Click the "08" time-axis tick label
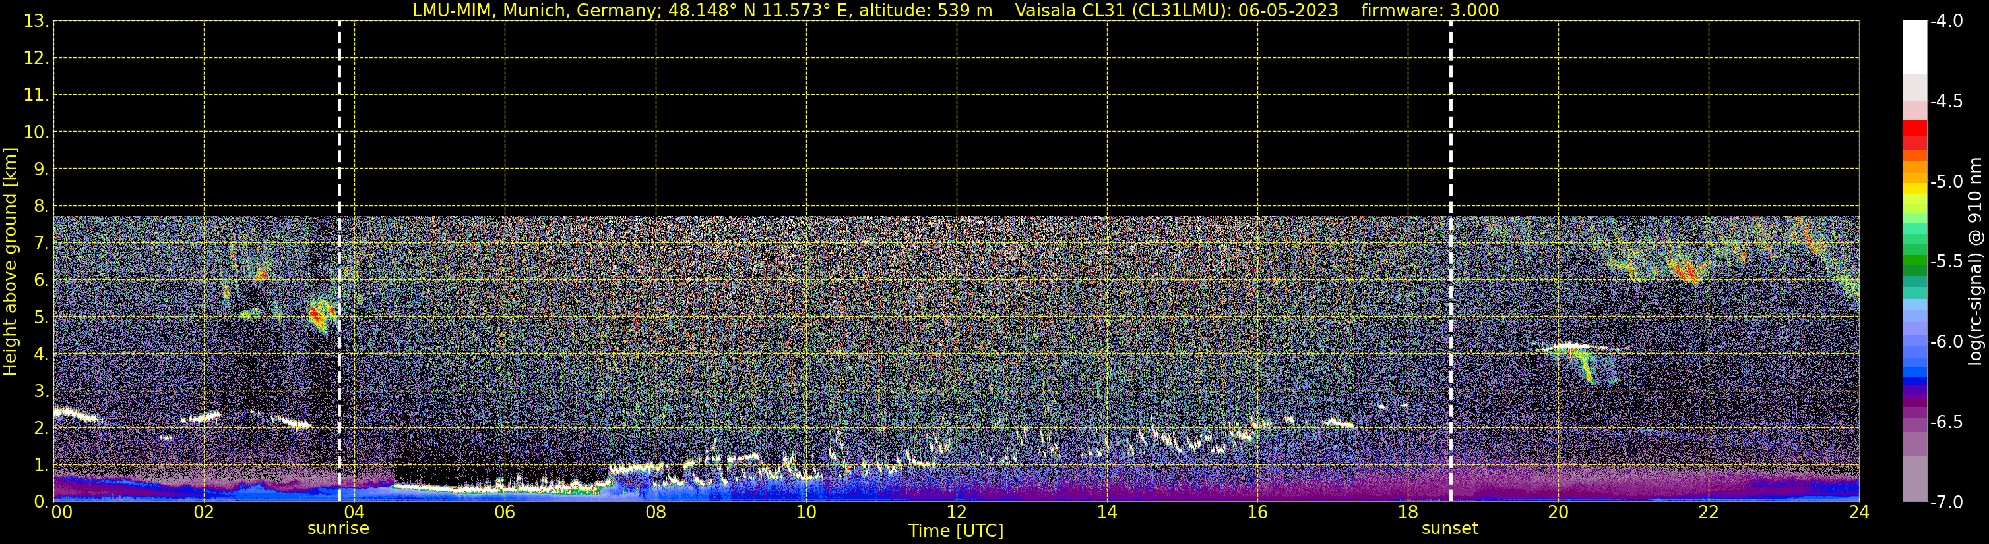Viewport: 1989px width, 544px height. (656, 512)
